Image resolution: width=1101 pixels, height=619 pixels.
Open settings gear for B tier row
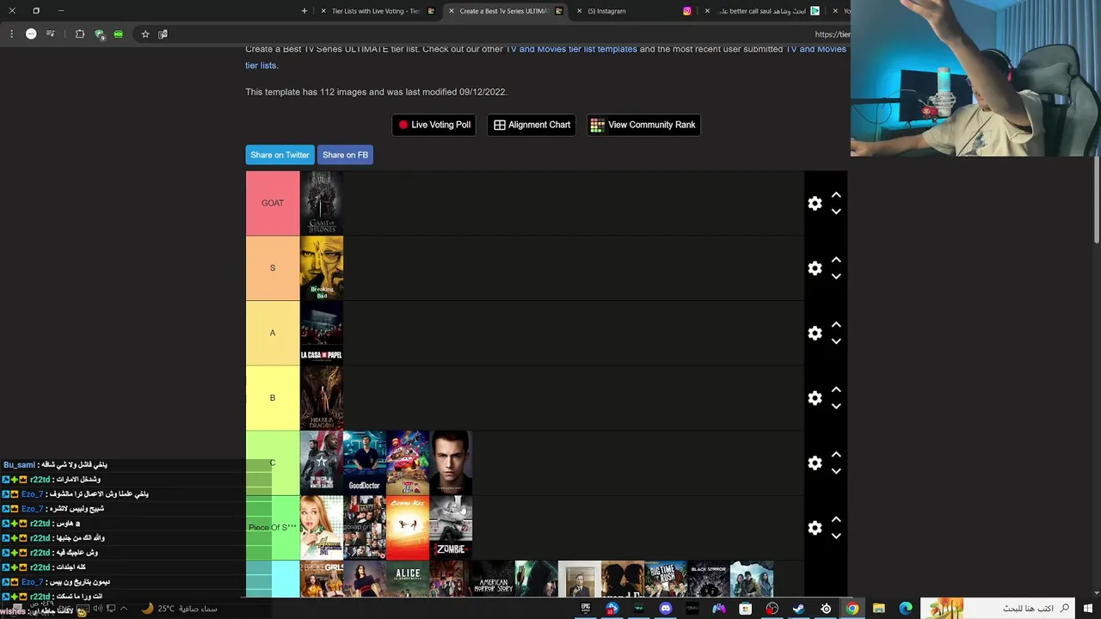[x=815, y=398]
